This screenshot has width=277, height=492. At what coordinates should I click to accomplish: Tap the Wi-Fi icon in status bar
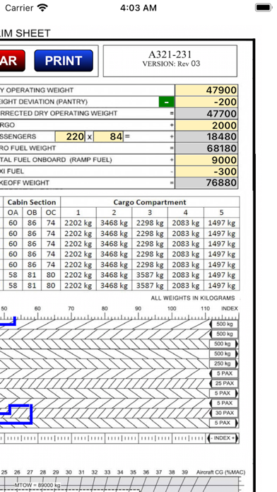pos(42,8)
